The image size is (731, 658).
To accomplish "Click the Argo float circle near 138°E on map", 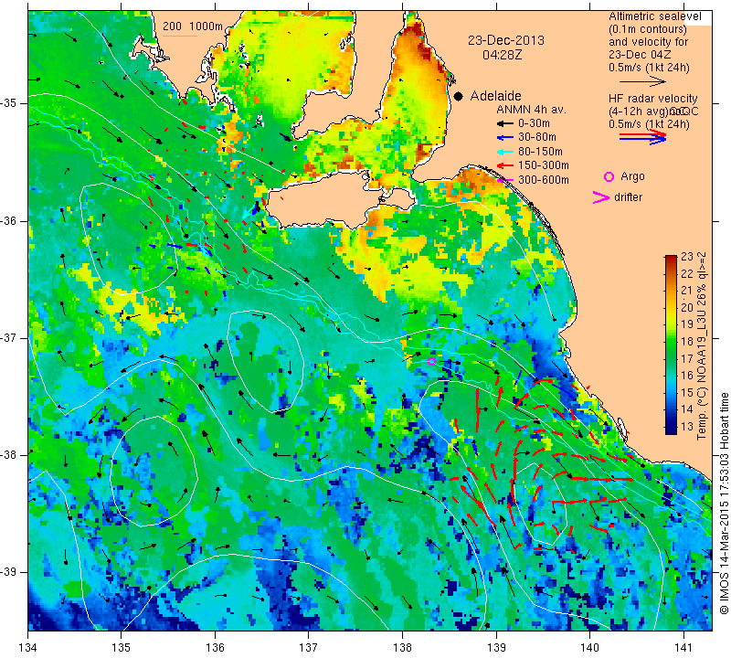I will click(431, 361).
